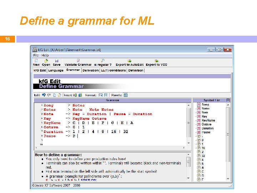Click the T icon beside terminal 16
The image size is (257, 193).
199,148
